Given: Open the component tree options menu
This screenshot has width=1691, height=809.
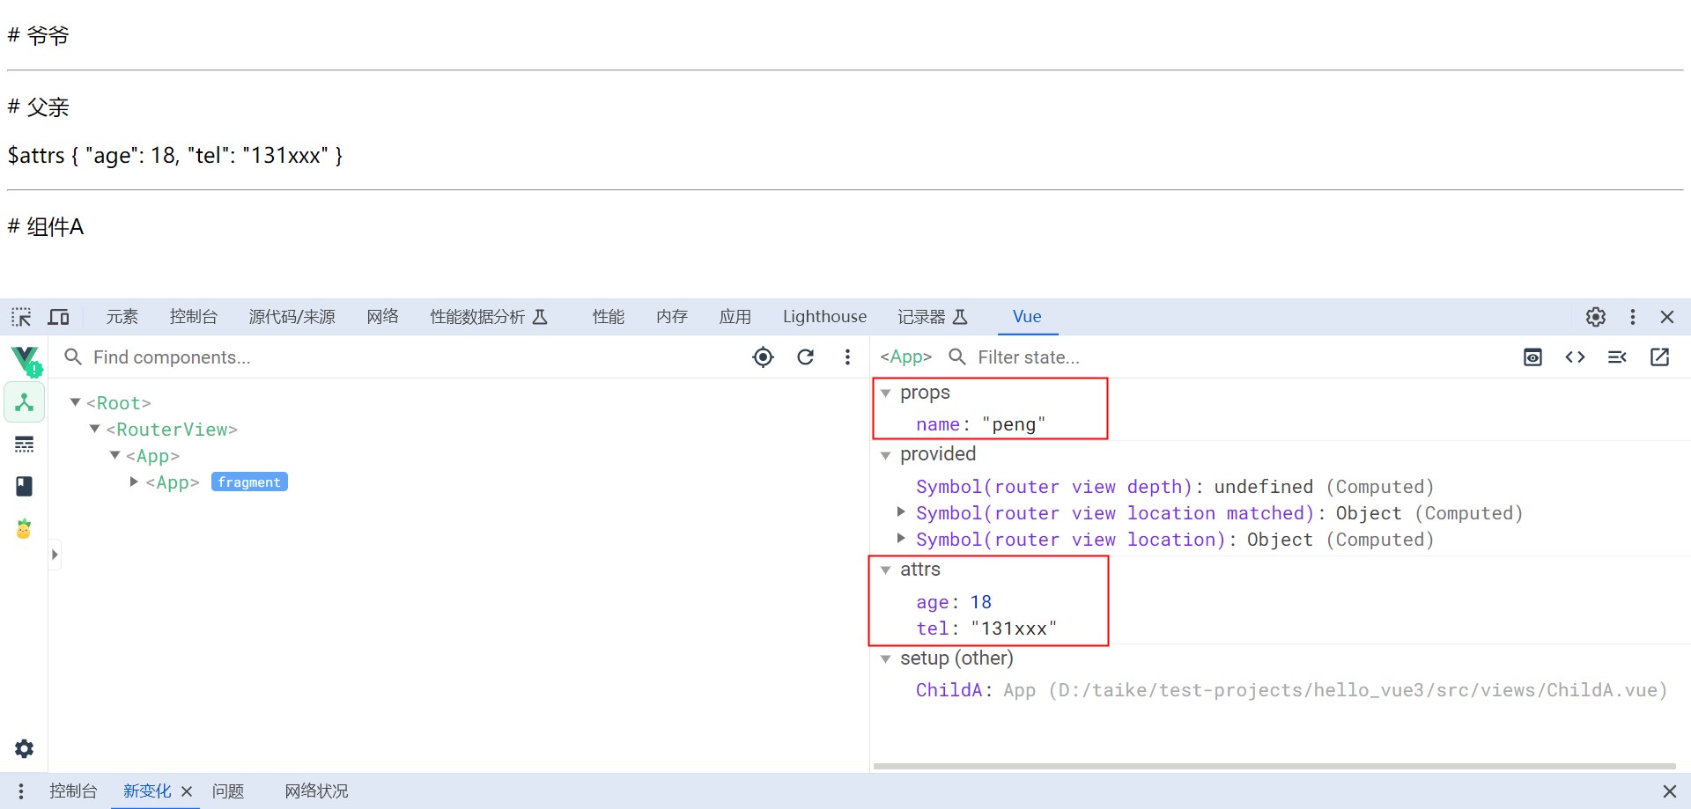Looking at the screenshot, I should click(x=847, y=357).
